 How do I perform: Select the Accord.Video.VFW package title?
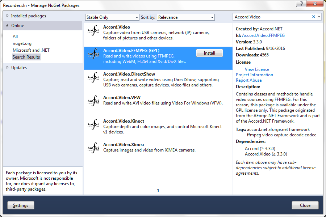[x=122, y=98]
